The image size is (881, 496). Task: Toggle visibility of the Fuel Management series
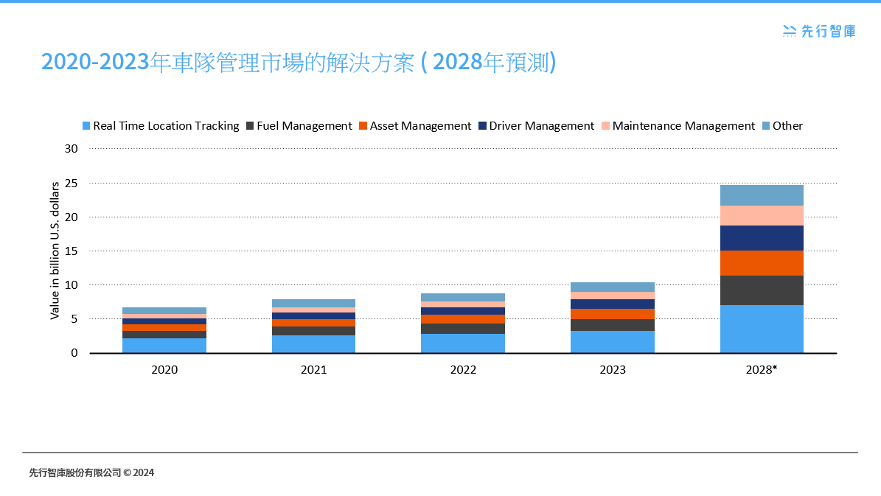point(300,125)
